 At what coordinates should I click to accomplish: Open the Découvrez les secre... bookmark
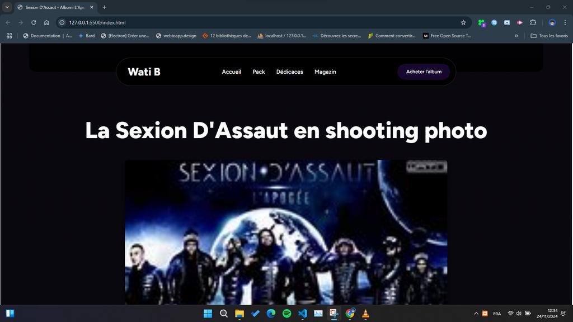337,36
